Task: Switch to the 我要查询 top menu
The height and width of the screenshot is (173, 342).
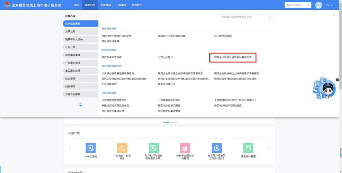Action: click(x=105, y=5)
